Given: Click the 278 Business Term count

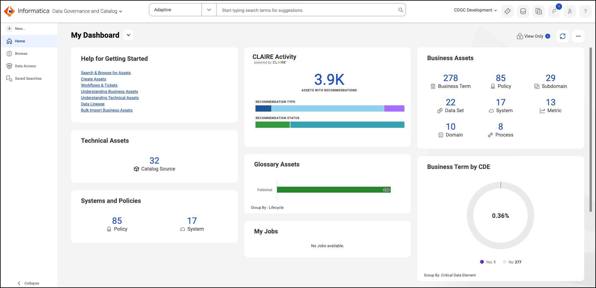Looking at the screenshot, I should (451, 78).
